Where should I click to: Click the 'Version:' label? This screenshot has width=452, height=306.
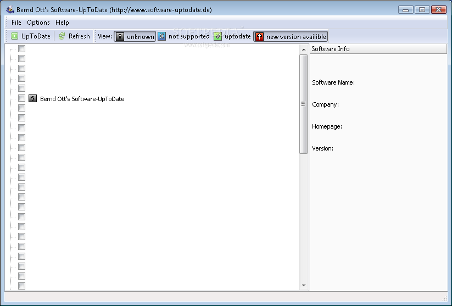click(322, 148)
